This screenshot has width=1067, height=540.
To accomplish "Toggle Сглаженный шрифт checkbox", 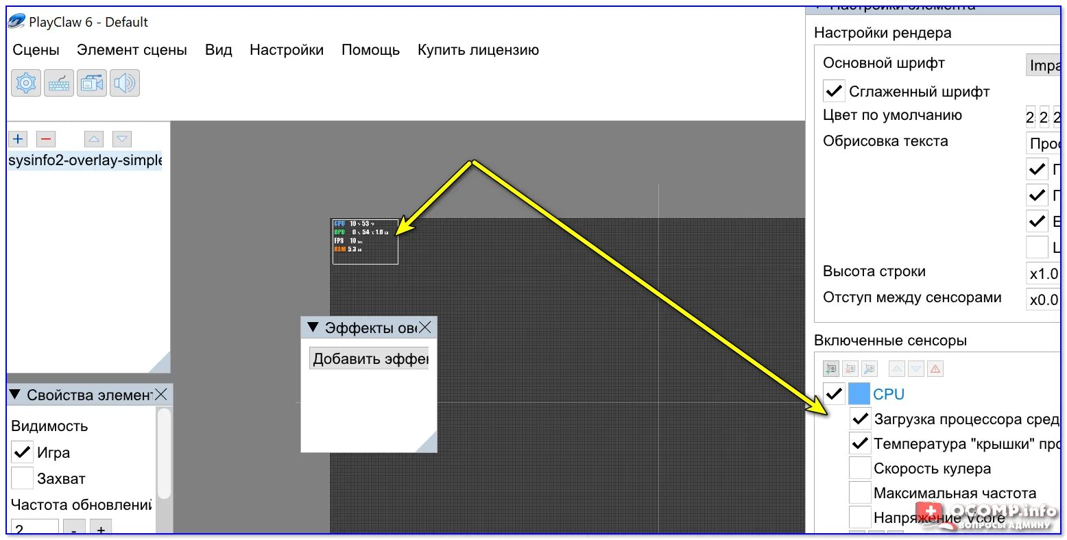I will [x=835, y=91].
